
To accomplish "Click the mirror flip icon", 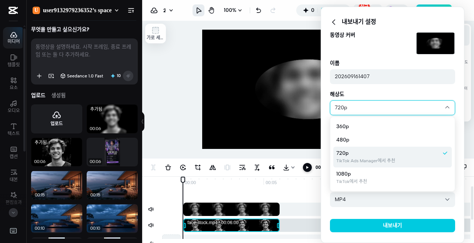I will tap(213, 167).
